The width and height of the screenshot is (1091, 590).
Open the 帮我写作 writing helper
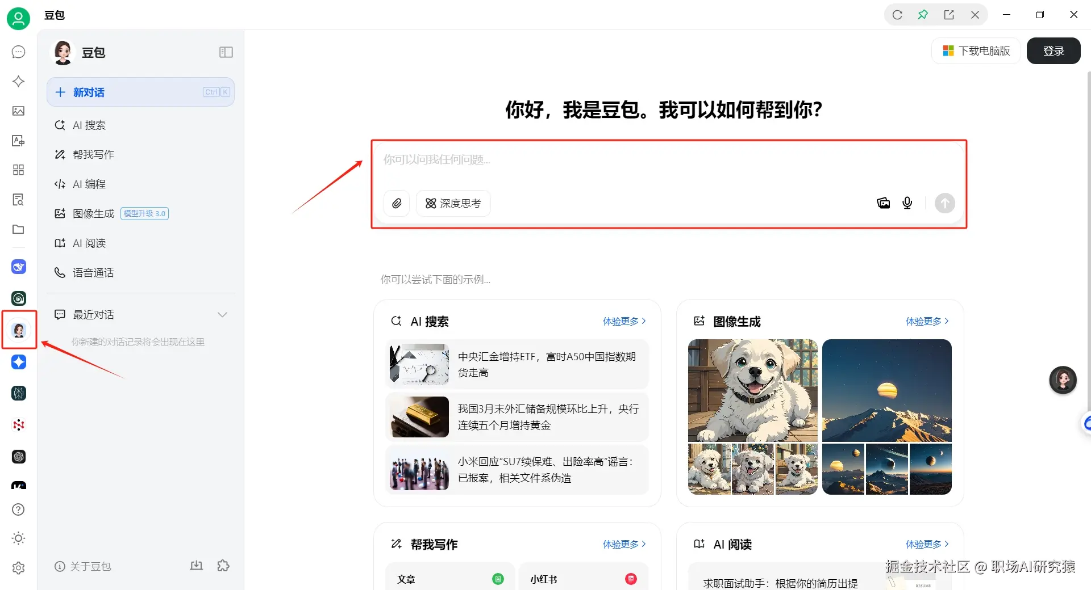click(x=93, y=154)
